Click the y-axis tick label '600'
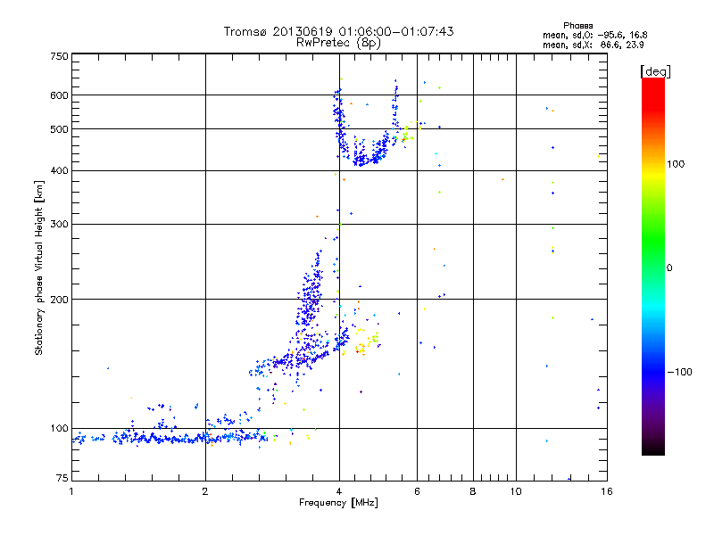This screenshot has height=535, width=714. coord(59,95)
